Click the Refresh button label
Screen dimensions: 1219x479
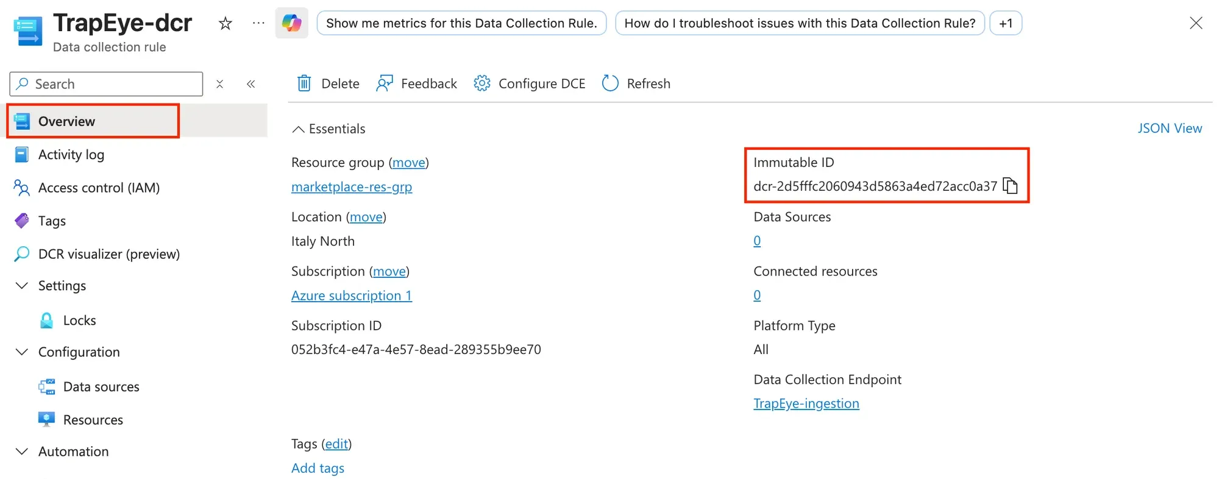click(x=649, y=83)
